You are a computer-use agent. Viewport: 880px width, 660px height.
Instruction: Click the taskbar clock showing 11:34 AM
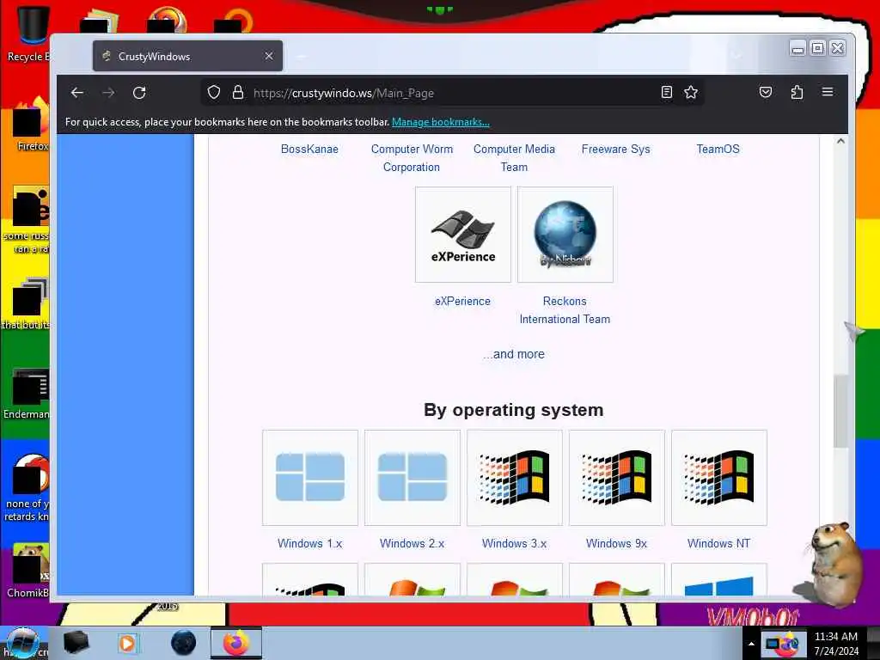pyautogui.click(x=836, y=644)
